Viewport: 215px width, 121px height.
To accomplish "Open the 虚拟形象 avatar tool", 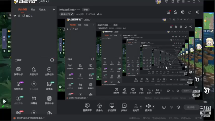I will 18,100.
